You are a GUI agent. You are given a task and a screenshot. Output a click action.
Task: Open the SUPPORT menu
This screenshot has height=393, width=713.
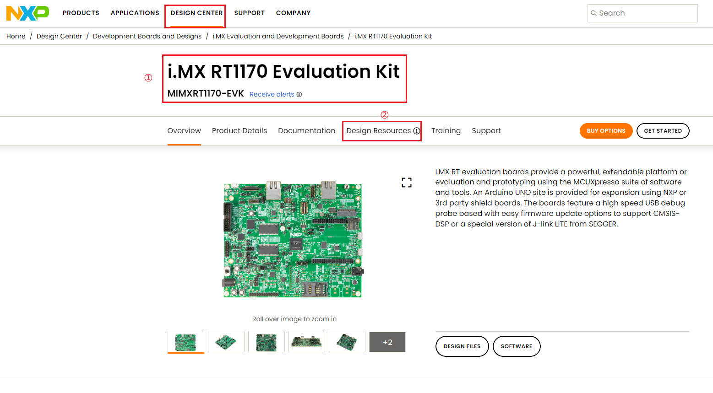(x=249, y=13)
